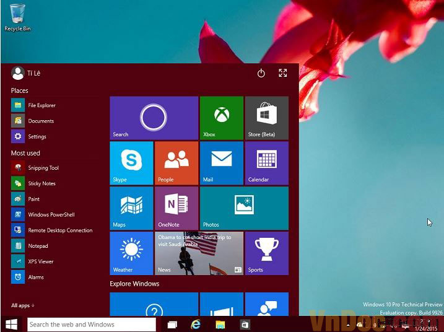
Task: Open the News live tile about Obama
Action: [x=199, y=253]
